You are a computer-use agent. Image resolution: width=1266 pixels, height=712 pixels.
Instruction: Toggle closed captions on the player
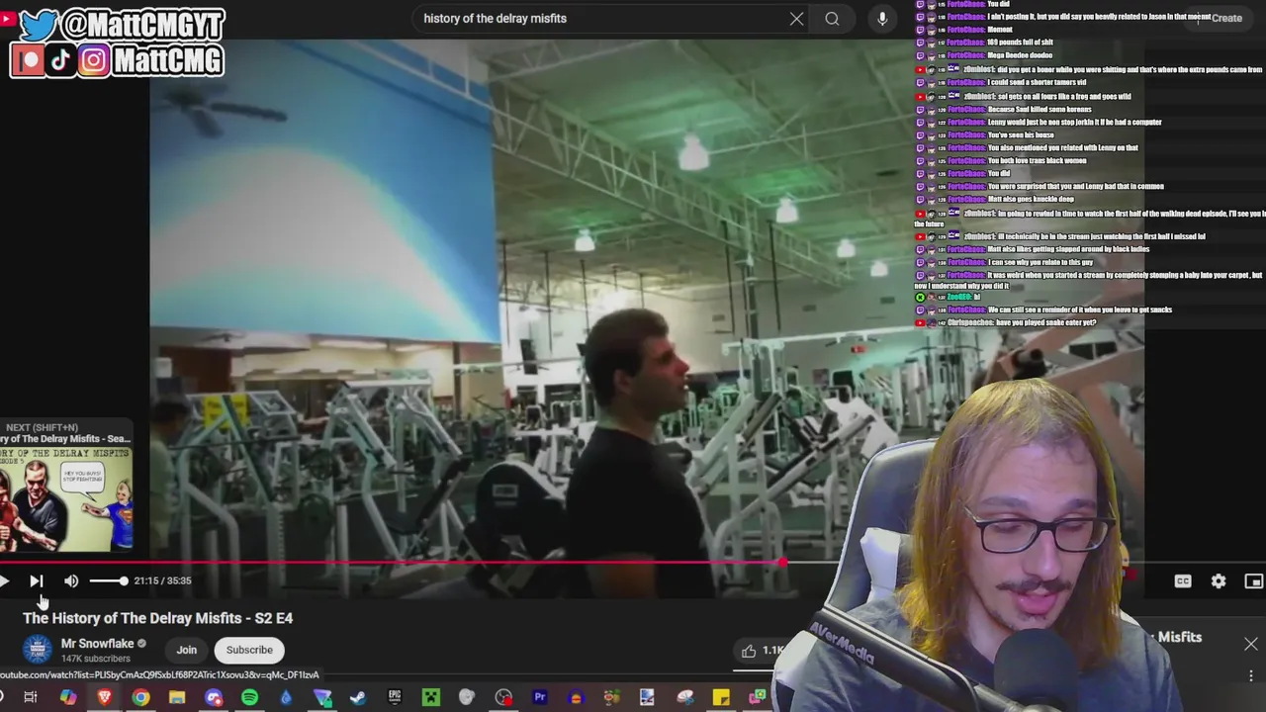click(1182, 581)
